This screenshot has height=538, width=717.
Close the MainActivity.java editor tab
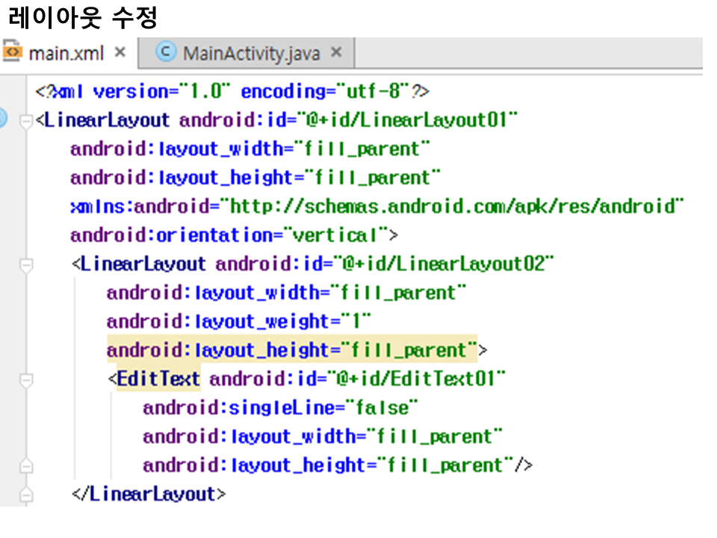tap(336, 53)
